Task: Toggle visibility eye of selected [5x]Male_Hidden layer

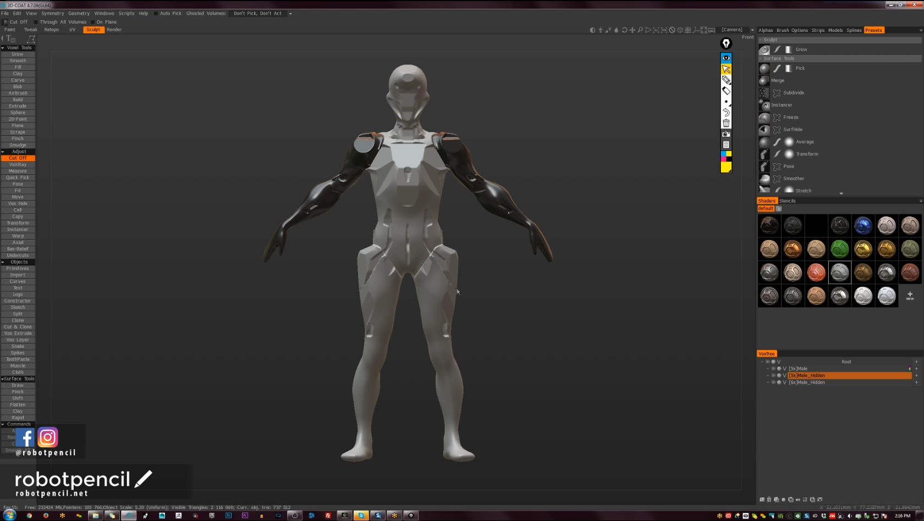Action: pos(773,375)
